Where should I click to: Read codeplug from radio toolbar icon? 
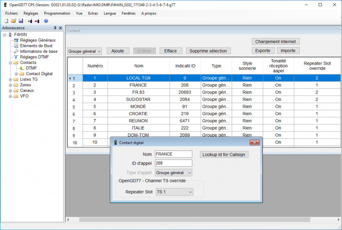[30, 21]
